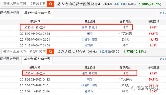
Task: Select the date range 2018-02-02~2022-04-22 in 易方达瑞通 table
Action: 35,34
